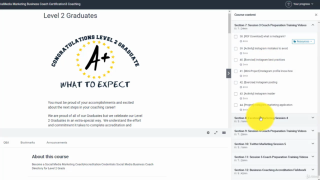Switch to theater mode icon
This screenshot has width=320, height=180.
[224, 132]
